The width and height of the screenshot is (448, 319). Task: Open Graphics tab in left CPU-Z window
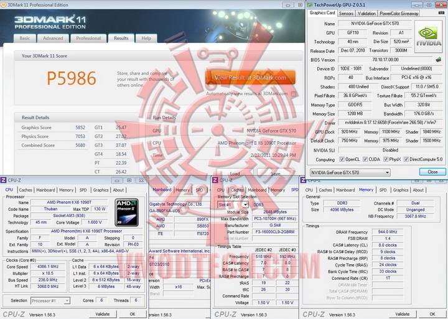pos(101,190)
